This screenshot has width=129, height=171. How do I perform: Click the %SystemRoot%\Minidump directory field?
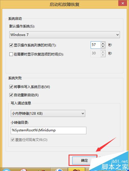point(49,131)
